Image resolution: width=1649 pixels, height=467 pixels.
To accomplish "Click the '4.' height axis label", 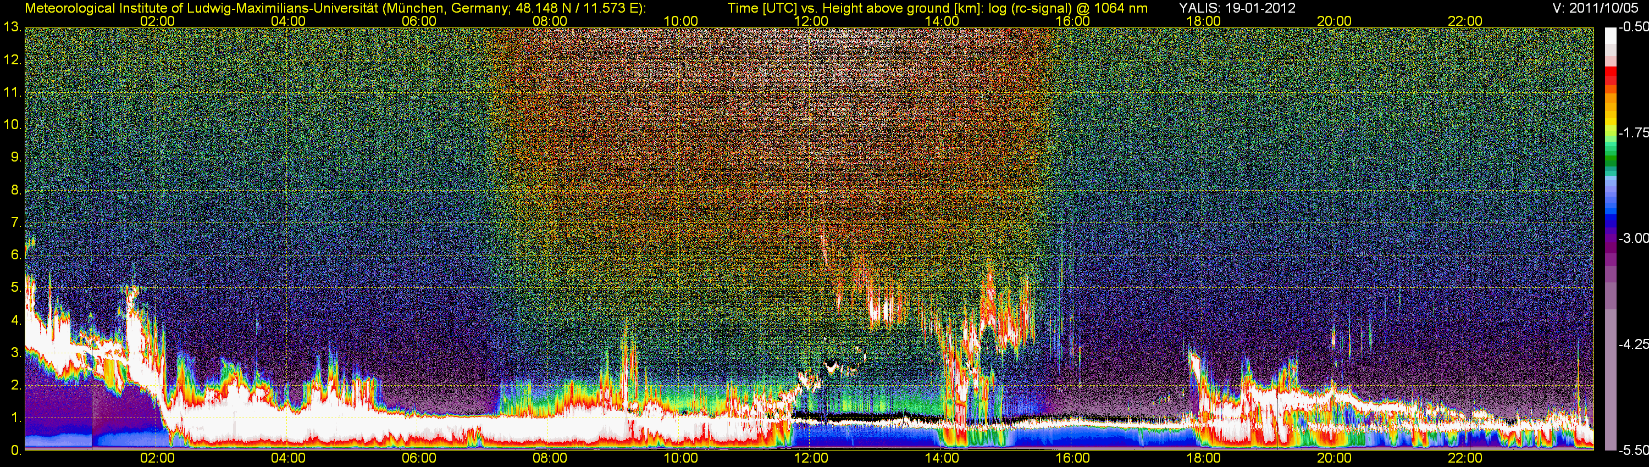I will [x=15, y=320].
